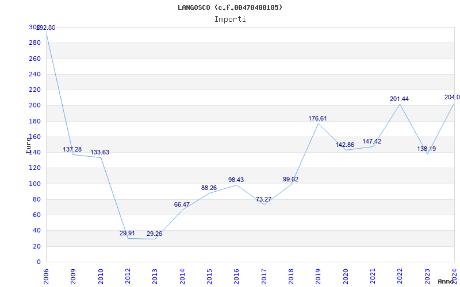This screenshot has height=287, width=460.
Task: Click the 100 y-axis tick label
Action: (35, 184)
